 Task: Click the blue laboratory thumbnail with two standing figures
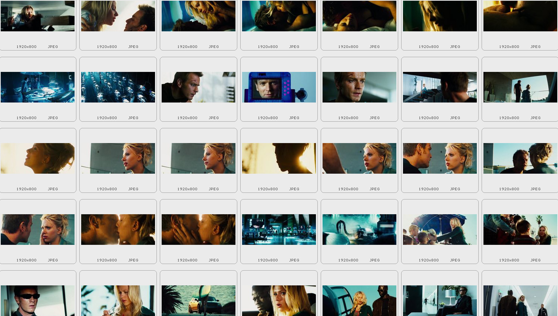38,87
